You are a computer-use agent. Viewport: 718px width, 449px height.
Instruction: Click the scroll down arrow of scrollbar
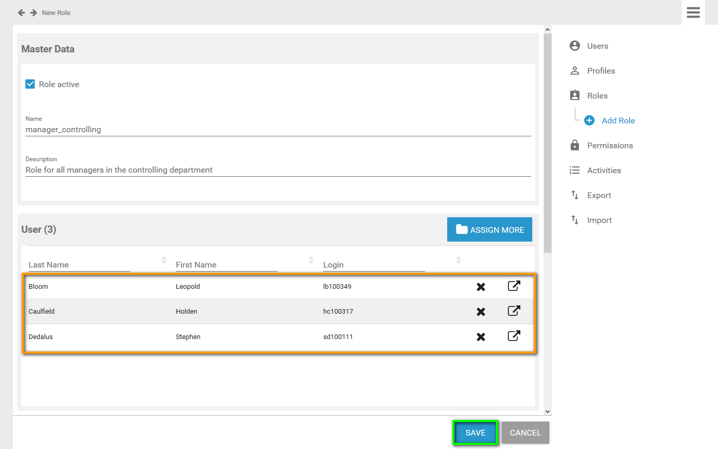click(x=547, y=411)
